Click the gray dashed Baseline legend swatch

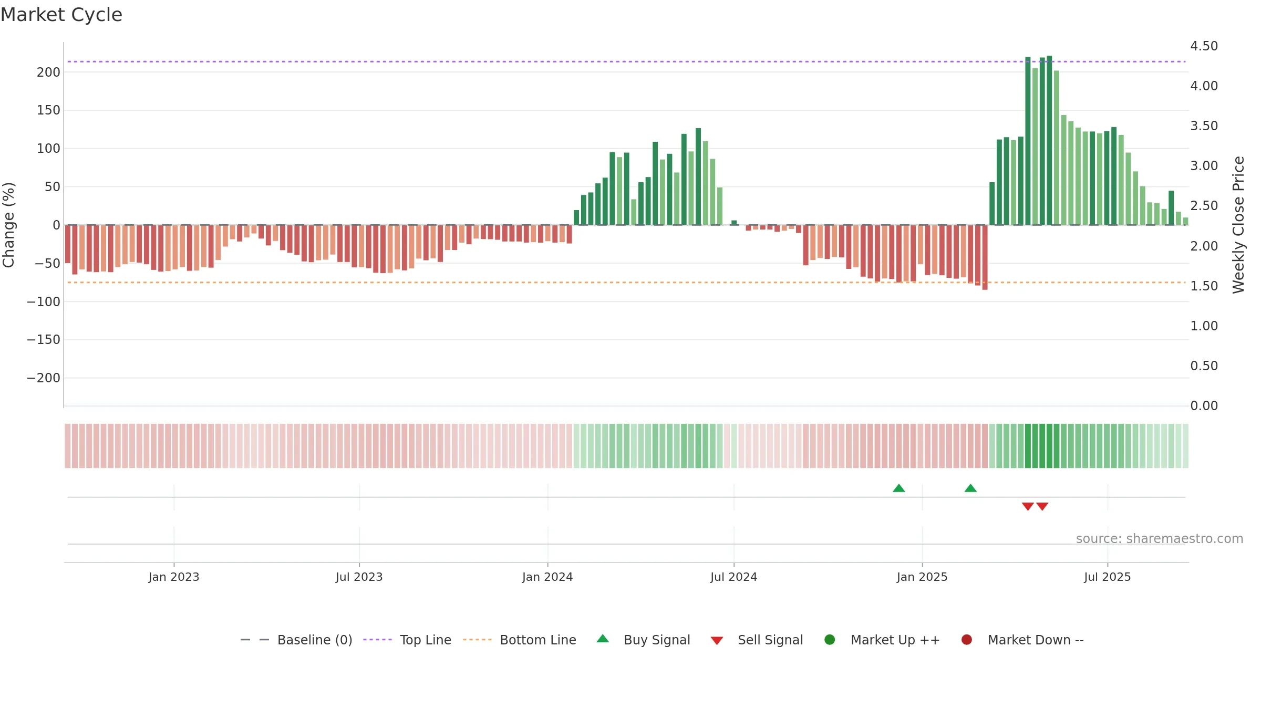(x=255, y=640)
